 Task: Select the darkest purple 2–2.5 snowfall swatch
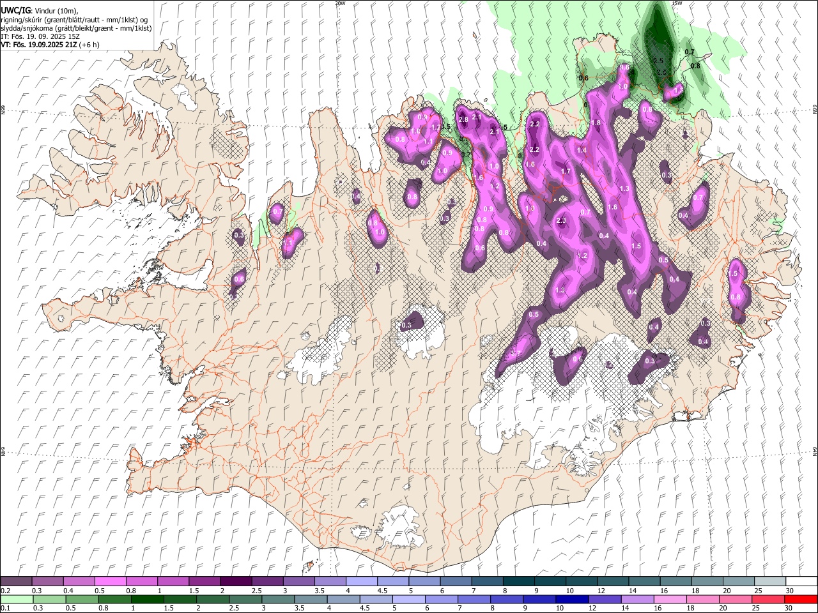(x=235, y=581)
